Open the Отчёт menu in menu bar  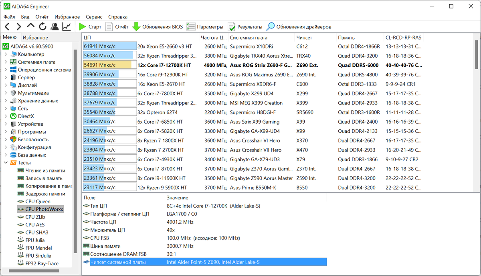(x=42, y=17)
